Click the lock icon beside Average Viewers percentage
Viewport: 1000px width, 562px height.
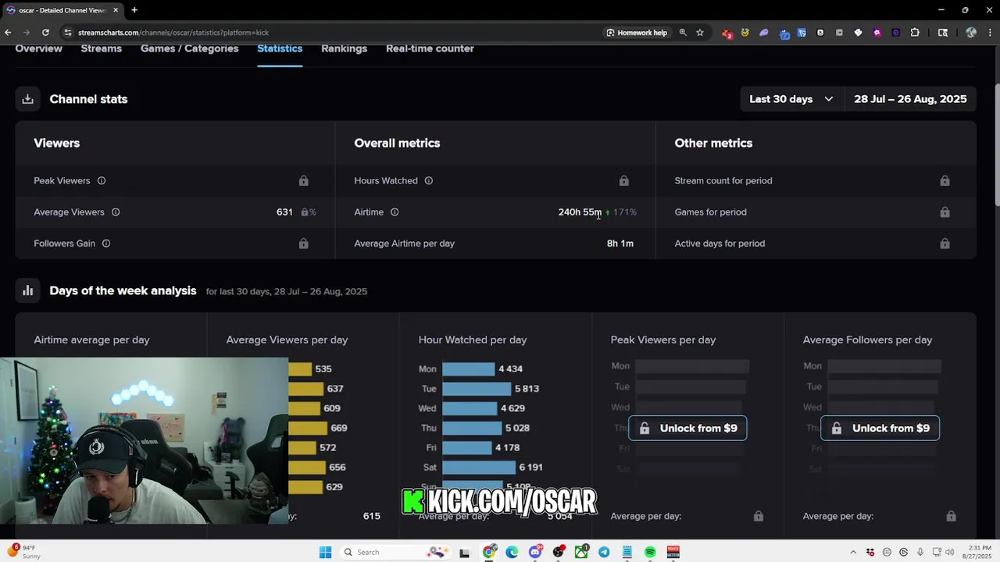305,212
